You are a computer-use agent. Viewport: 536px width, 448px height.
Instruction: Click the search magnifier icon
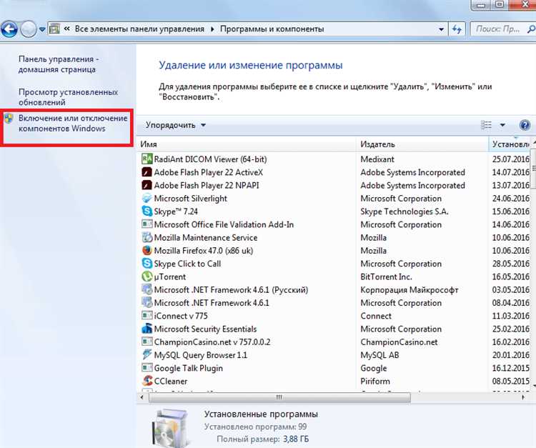click(532, 29)
